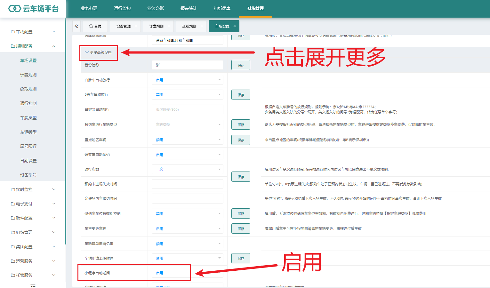Click the 预约未进场失效时间 input field

click(x=188, y=184)
